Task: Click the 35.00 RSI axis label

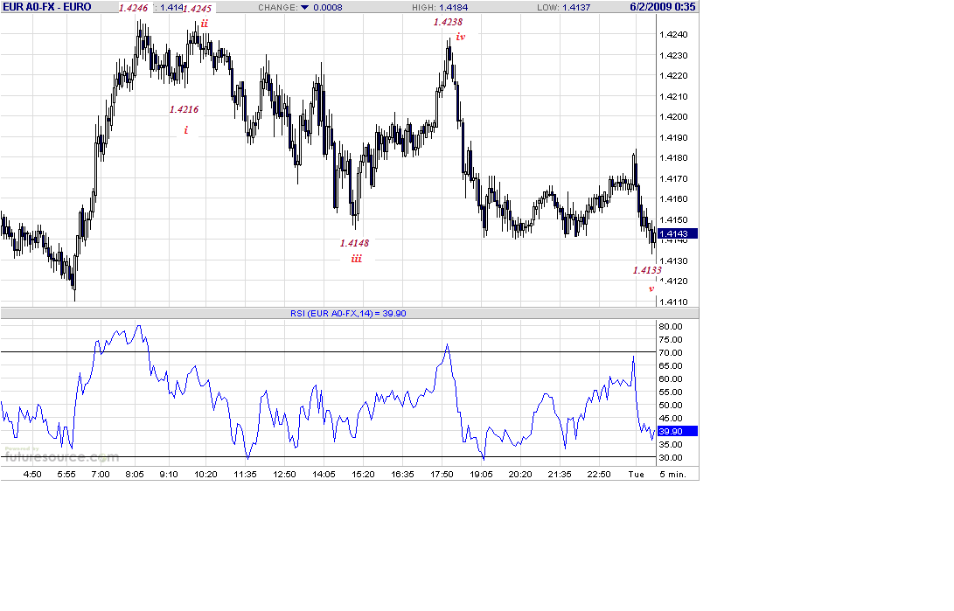Action: (671, 444)
